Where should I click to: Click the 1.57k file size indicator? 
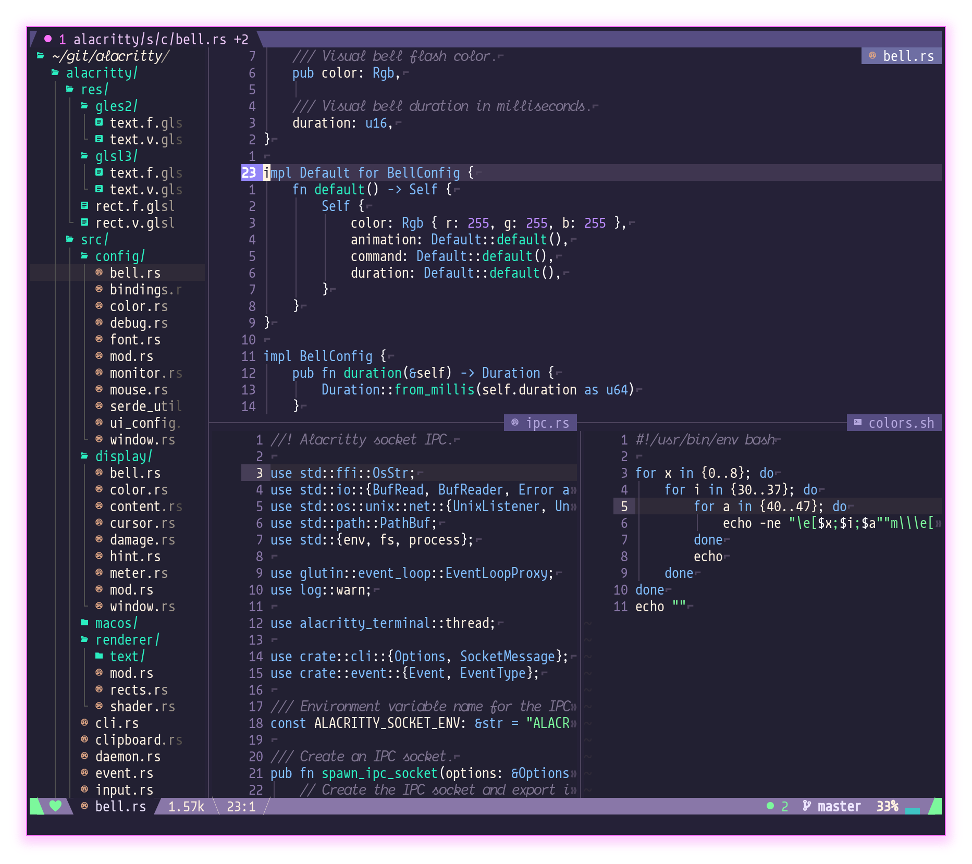(186, 806)
